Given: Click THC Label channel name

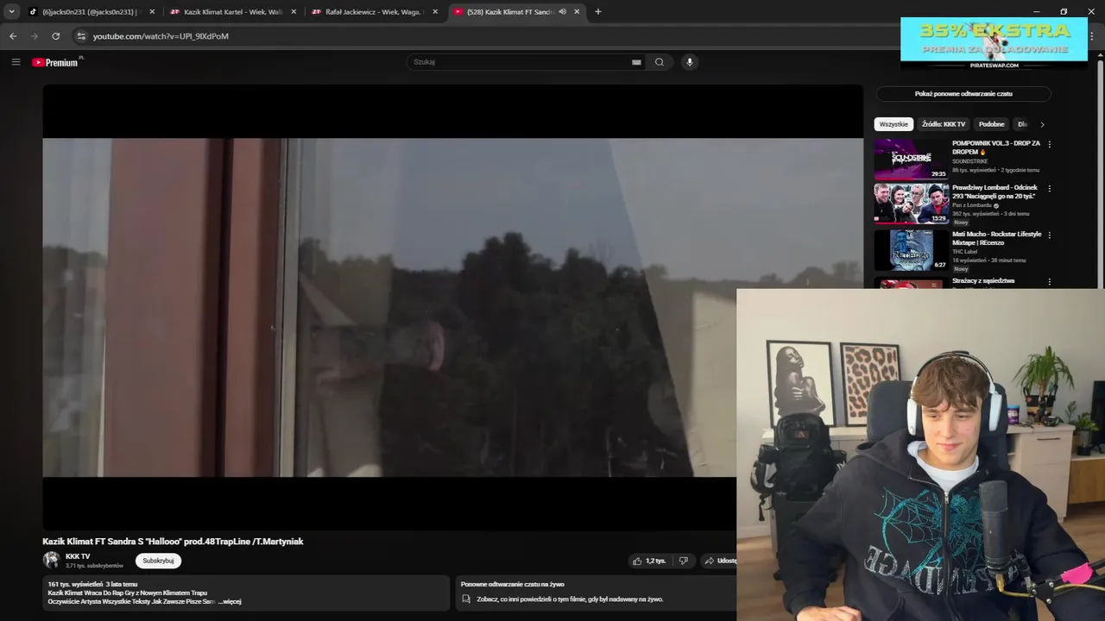Looking at the screenshot, I should [965, 252].
